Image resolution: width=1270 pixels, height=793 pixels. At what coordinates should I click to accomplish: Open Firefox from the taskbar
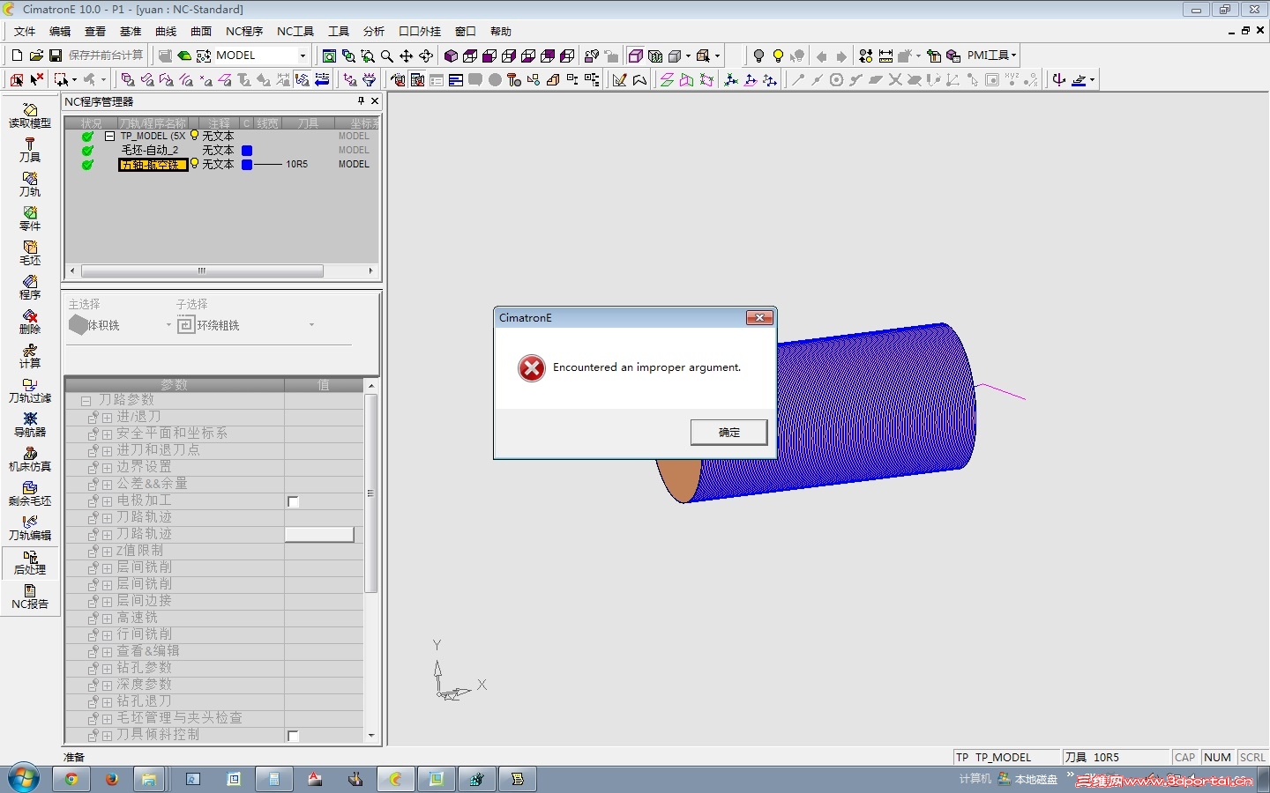(x=111, y=779)
